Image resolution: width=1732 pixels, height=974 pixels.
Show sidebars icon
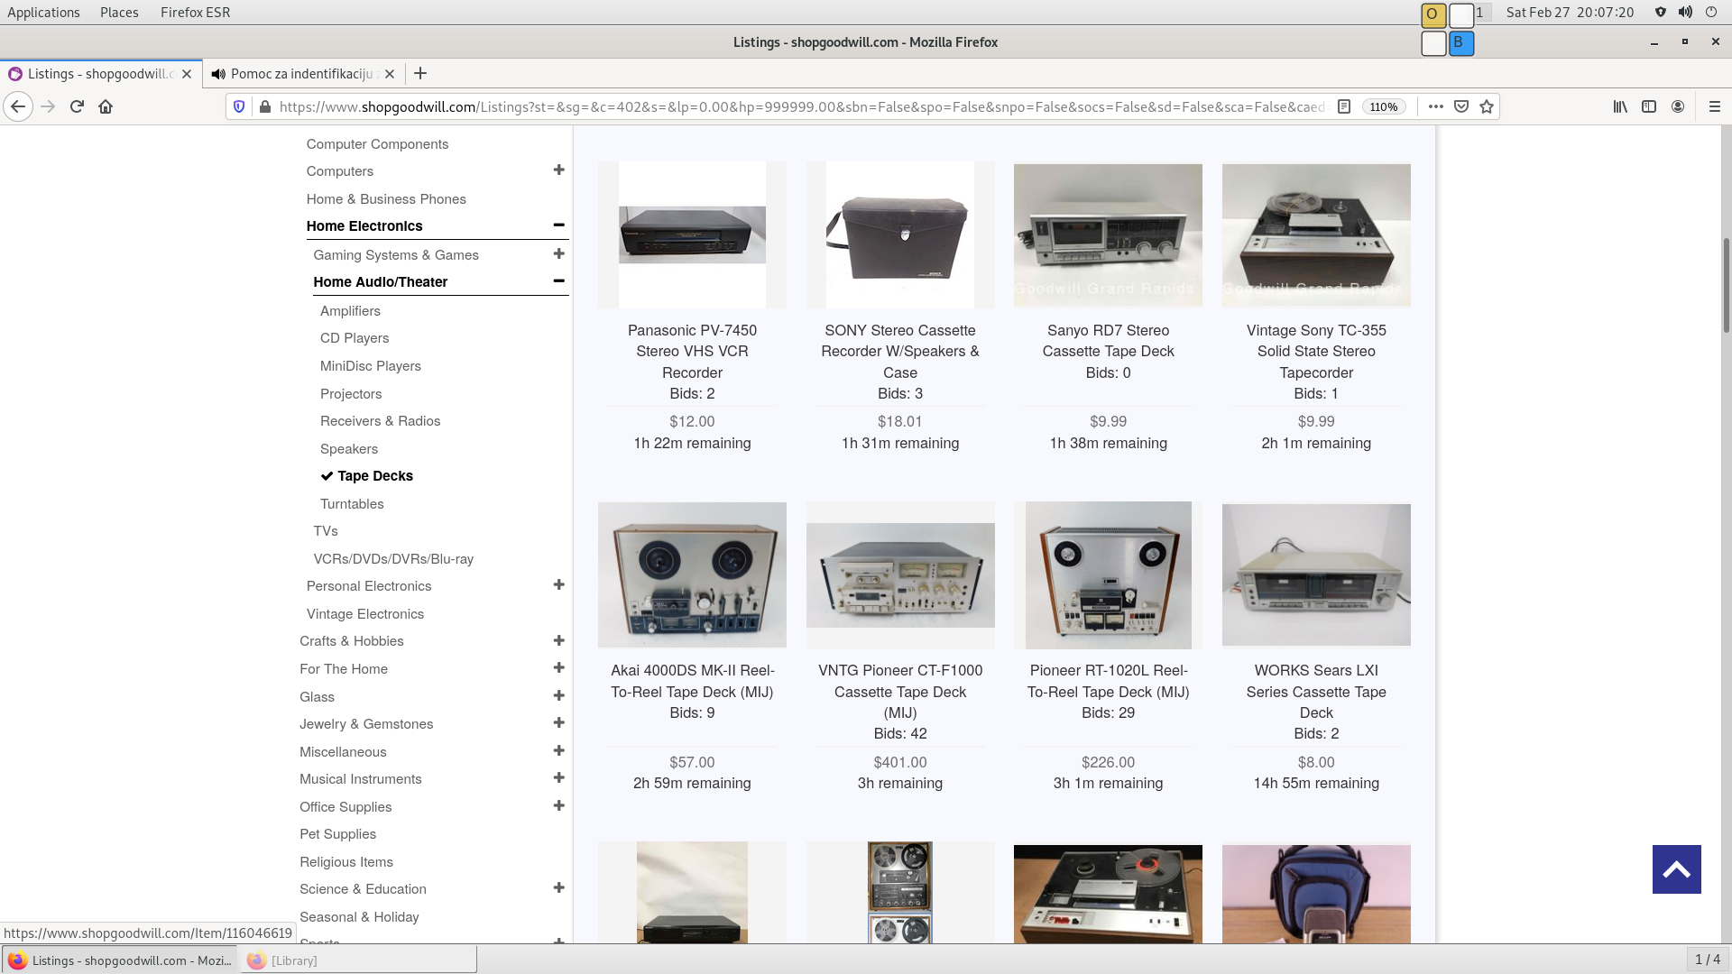tap(1649, 106)
